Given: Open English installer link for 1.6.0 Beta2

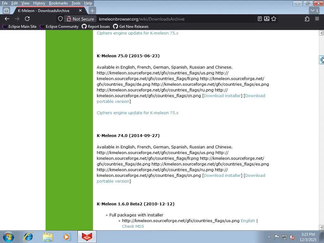Looking at the screenshot, I should coord(248,221).
